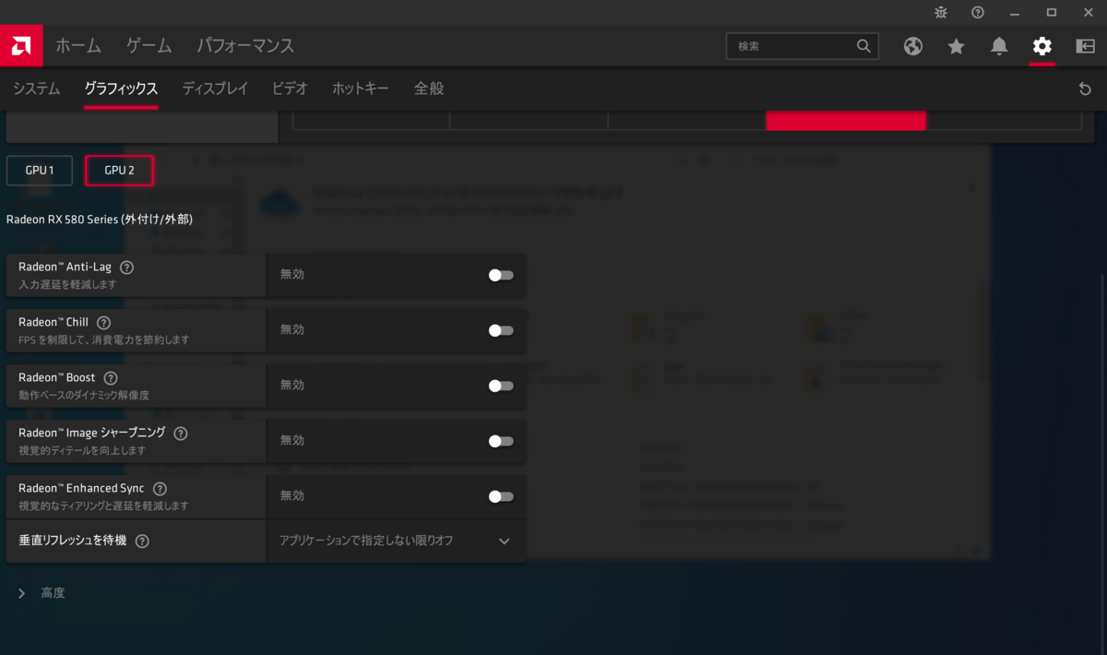The image size is (1107, 655).
Task: Click 視覚的ディテールを向上します text
Action: (x=82, y=451)
